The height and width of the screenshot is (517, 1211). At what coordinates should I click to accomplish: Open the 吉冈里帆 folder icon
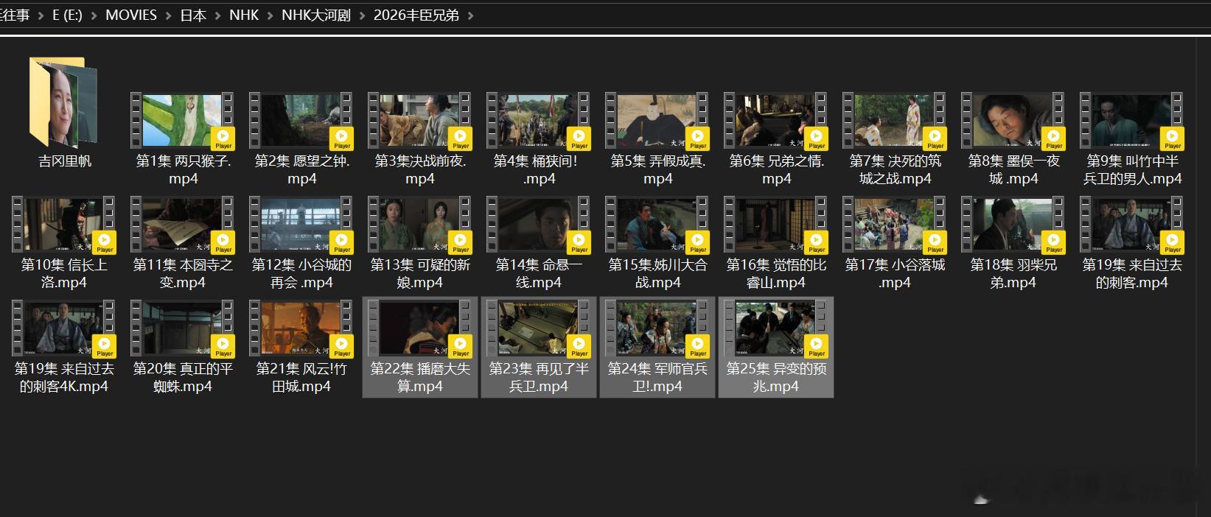click(63, 103)
